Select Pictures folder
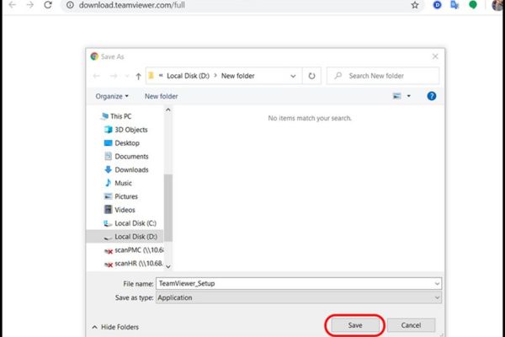Image resolution: width=505 pixels, height=337 pixels. pyautogui.click(x=120, y=196)
